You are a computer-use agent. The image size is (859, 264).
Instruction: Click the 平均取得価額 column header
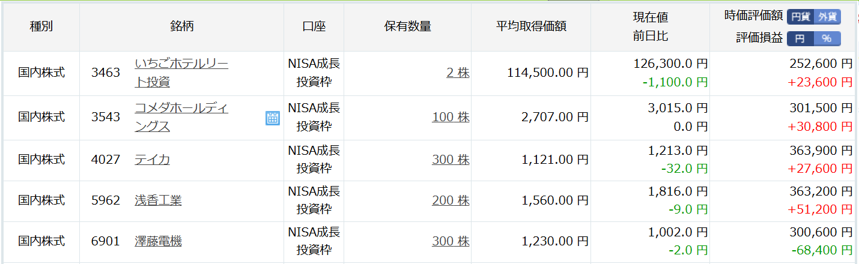point(531,26)
